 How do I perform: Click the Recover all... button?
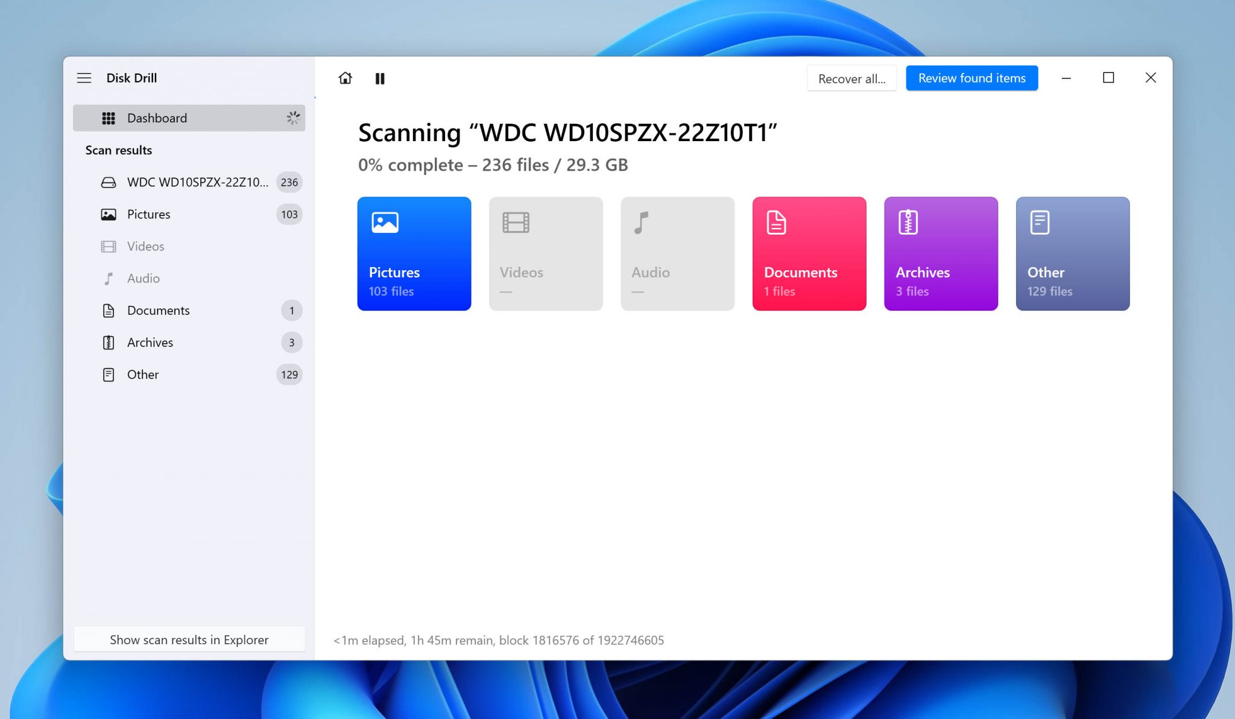tap(851, 78)
